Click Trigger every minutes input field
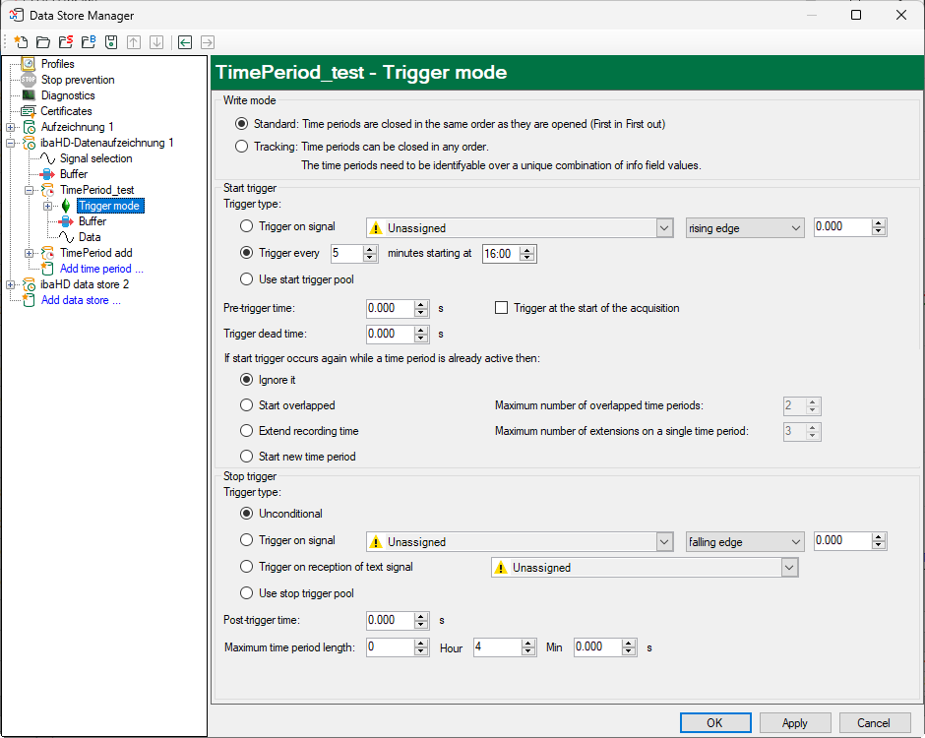Viewport: 925px width, 738px height. point(346,254)
